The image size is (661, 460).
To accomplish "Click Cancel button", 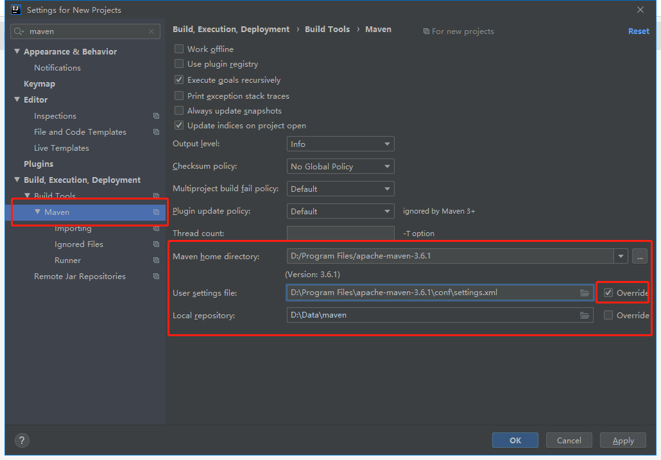I will 569,440.
